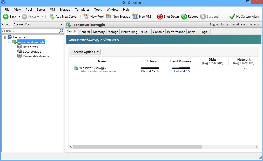Open the Search Options dropdown
Screen dimensions: 263x161
[x=85, y=52]
